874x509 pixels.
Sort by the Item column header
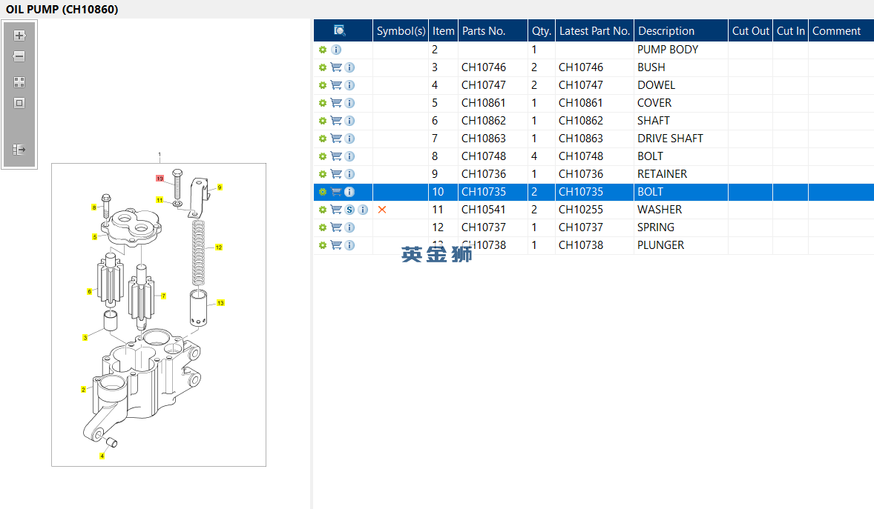(x=444, y=30)
